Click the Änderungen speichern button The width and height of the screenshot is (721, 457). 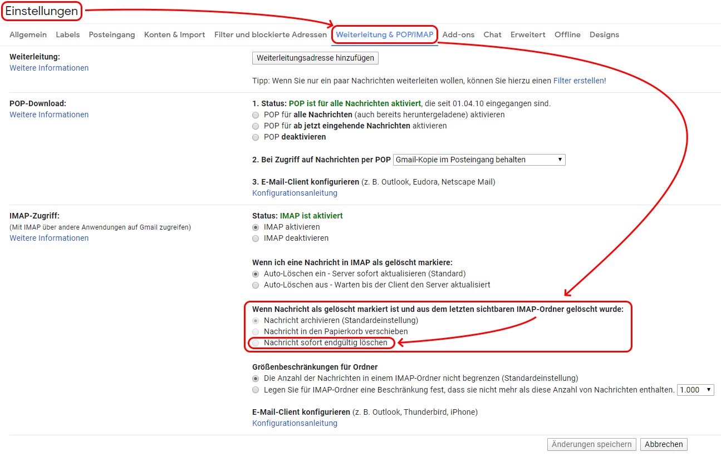591,444
